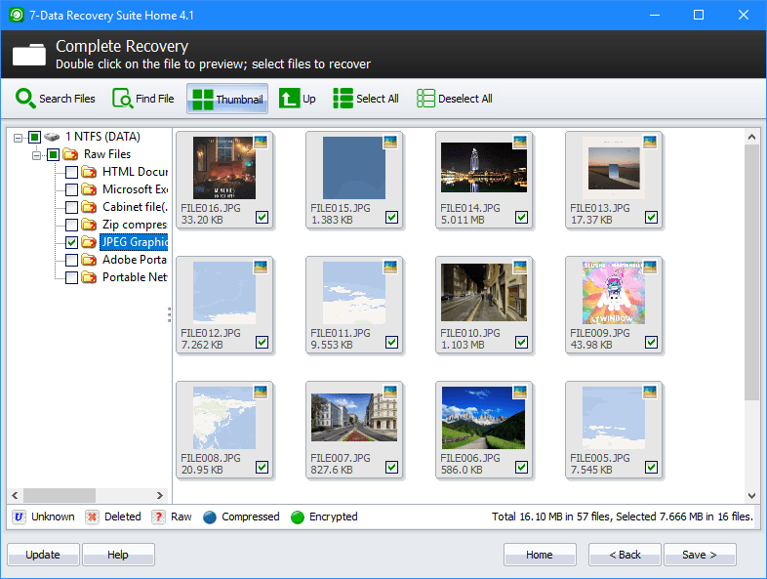Uncheck the FILE016.JPG checkbox
Screen dimensions: 767x579
(x=262, y=217)
